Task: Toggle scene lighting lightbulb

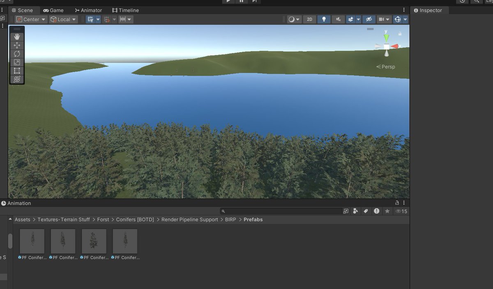Action: tap(324, 19)
